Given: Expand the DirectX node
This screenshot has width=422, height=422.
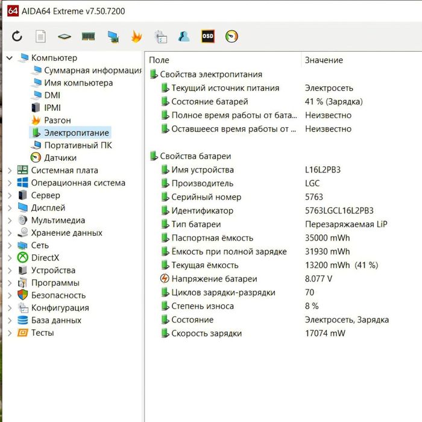Looking at the screenshot, I should [10, 258].
